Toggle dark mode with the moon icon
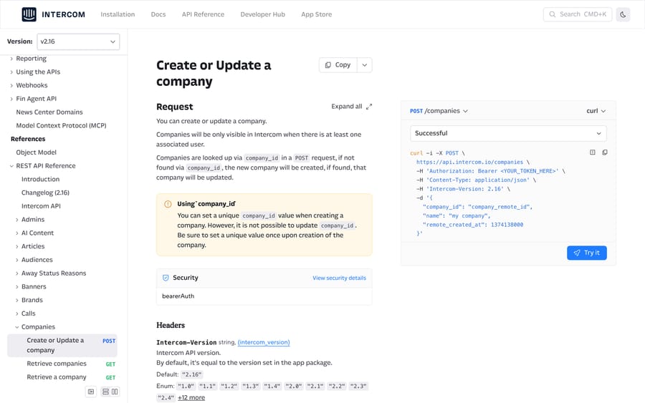645x403 pixels. click(623, 14)
